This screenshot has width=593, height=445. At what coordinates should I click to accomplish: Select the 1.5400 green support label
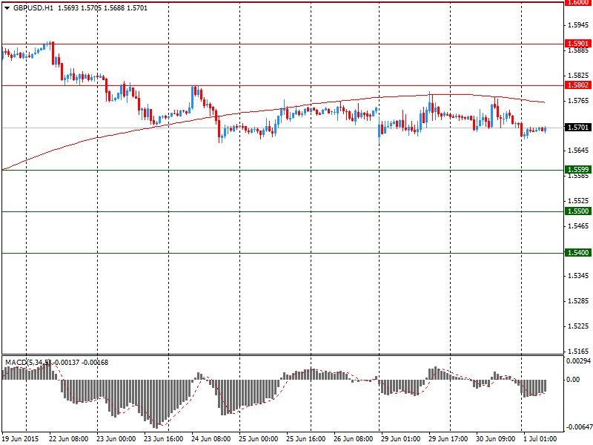[578, 253]
